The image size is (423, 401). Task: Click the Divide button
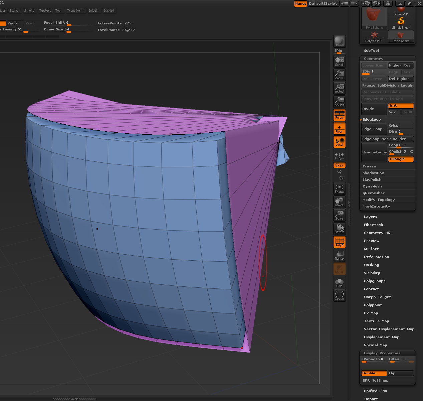pos(374,109)
